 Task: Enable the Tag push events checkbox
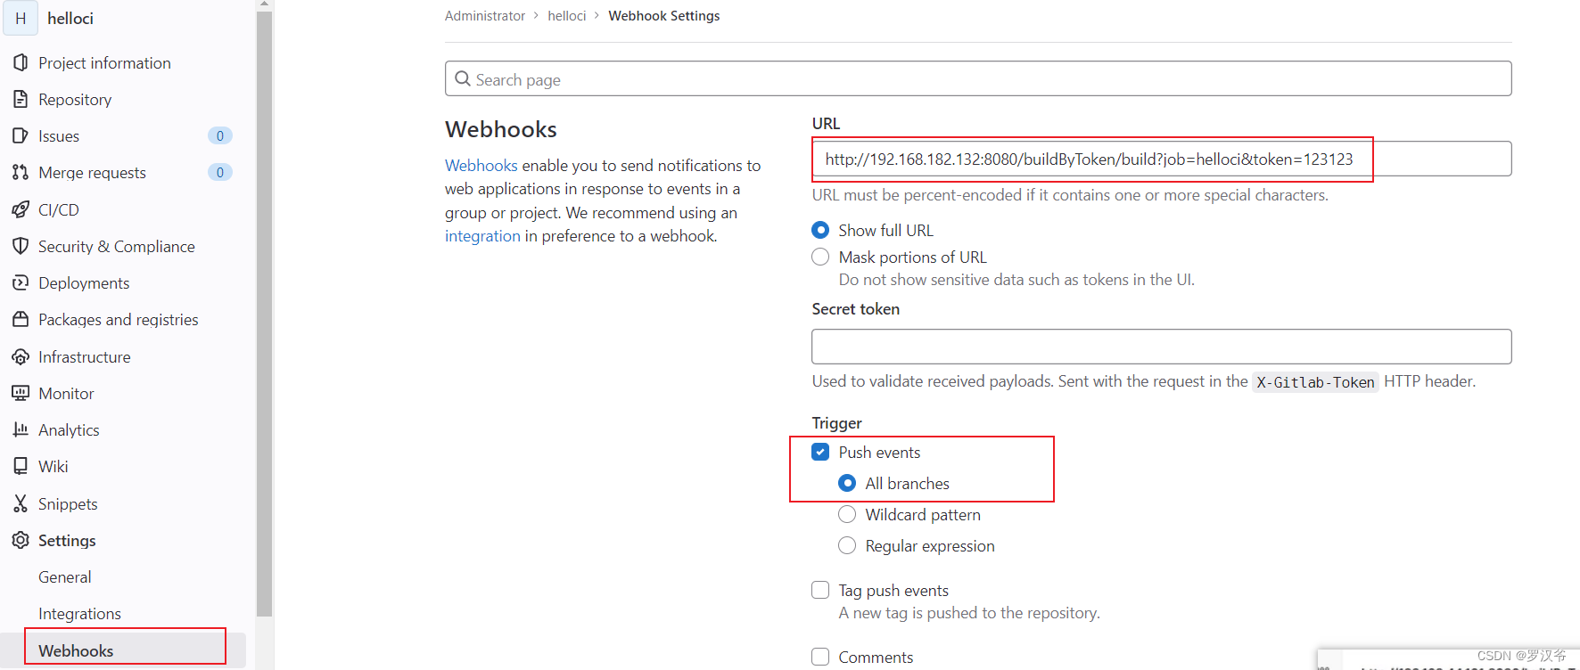pos(820,590)
